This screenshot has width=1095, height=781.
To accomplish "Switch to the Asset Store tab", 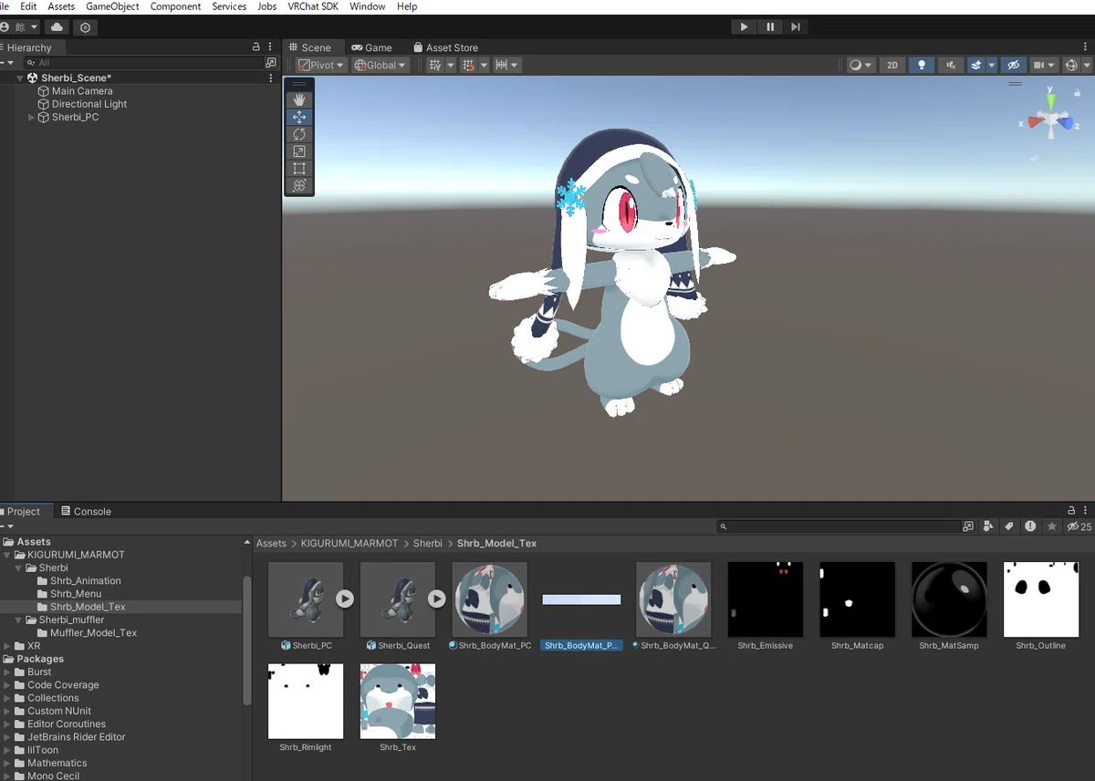I will (445, 47).
